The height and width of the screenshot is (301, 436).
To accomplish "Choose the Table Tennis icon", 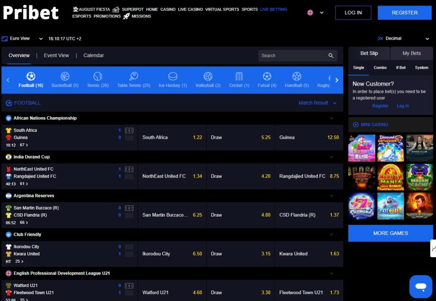I will click(134, 76).
